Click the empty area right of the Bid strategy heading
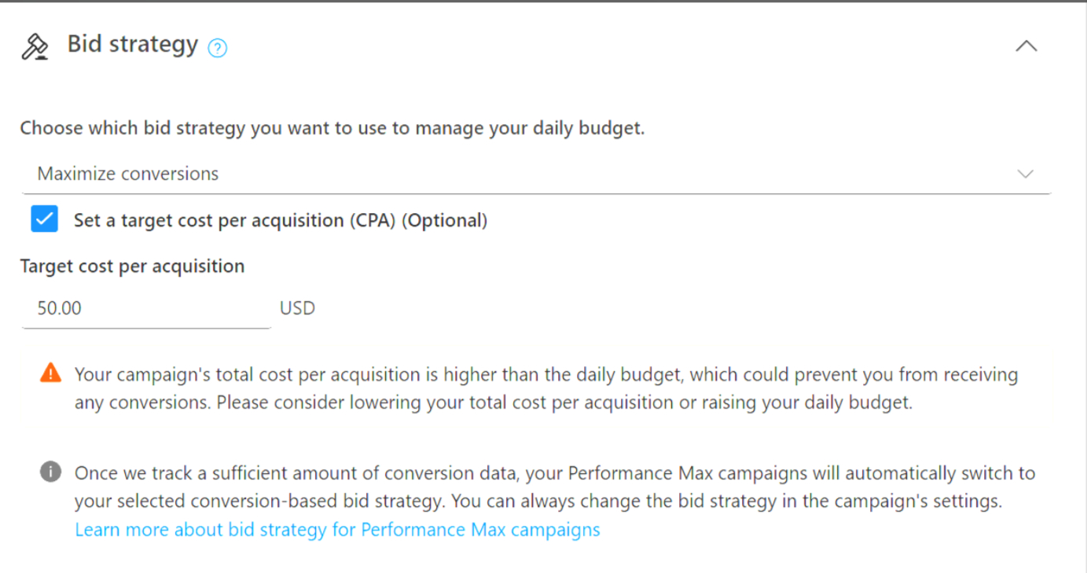 point(613,46)
